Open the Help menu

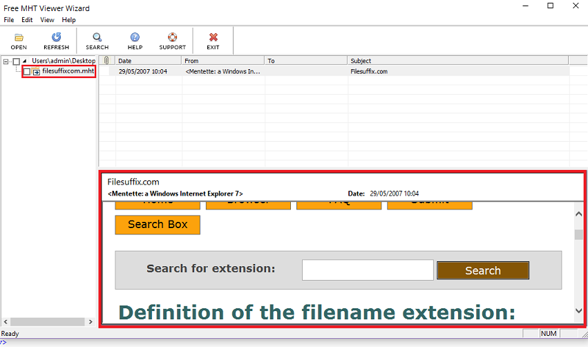tap(68, 20)
